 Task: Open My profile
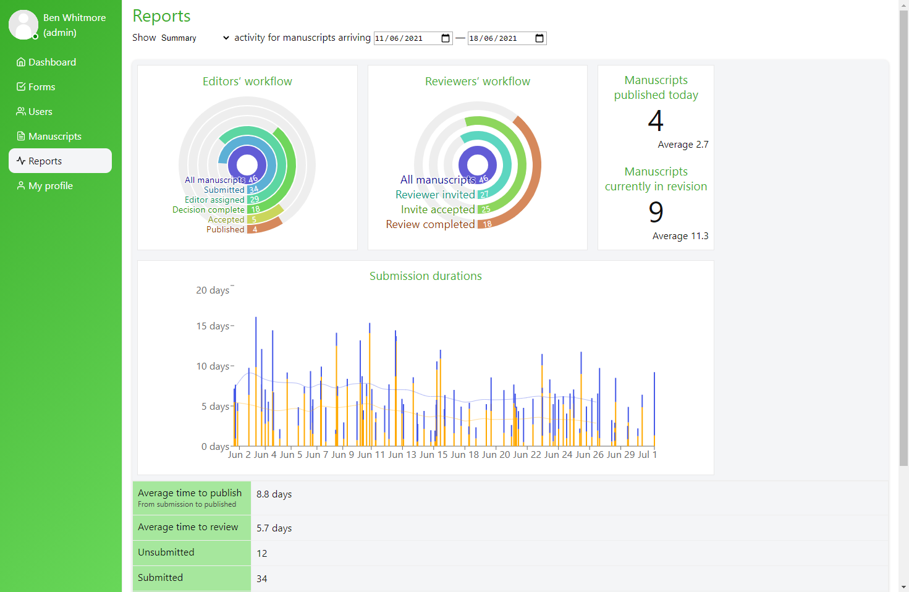[x=60, y=185]
